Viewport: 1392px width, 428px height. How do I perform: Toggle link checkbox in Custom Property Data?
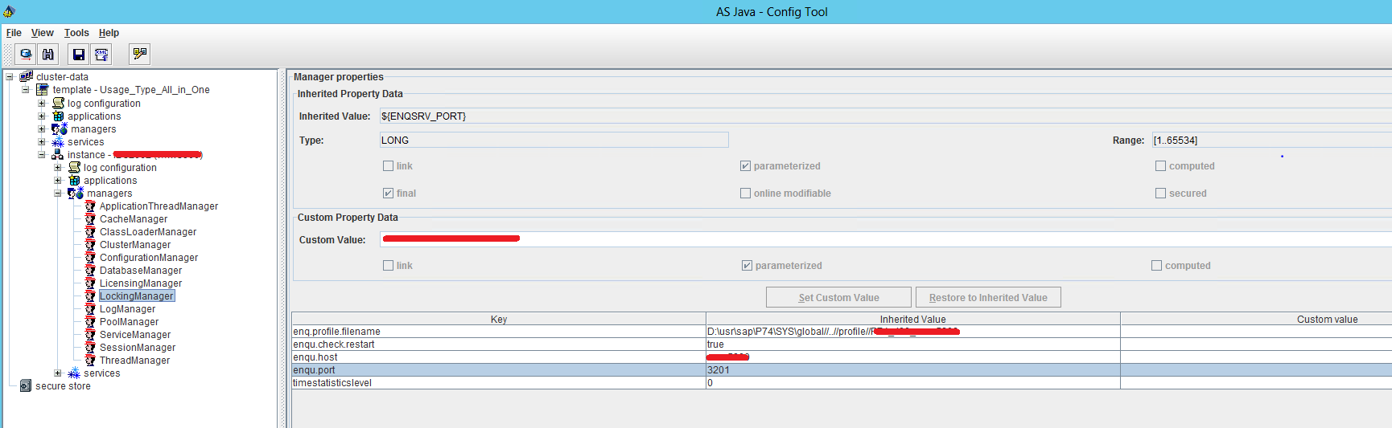click(x=389, y=266)
